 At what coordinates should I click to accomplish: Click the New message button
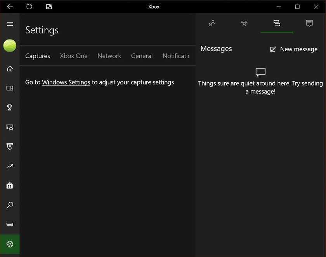[294, 49]
